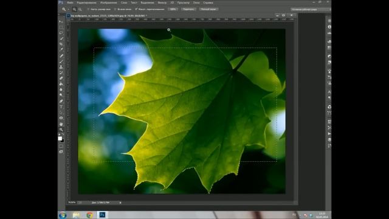Choose Zoom Out mode in options bar

pos(80,9)
